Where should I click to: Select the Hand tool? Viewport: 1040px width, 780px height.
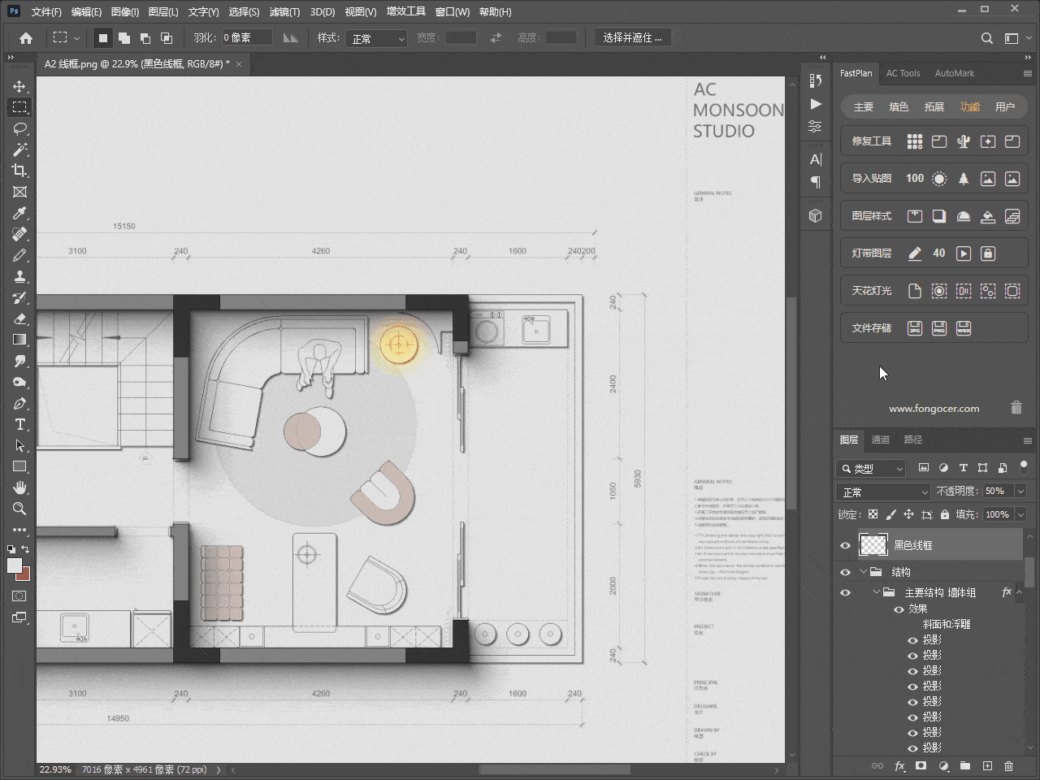pyautogui.click(x=19, y=487)
